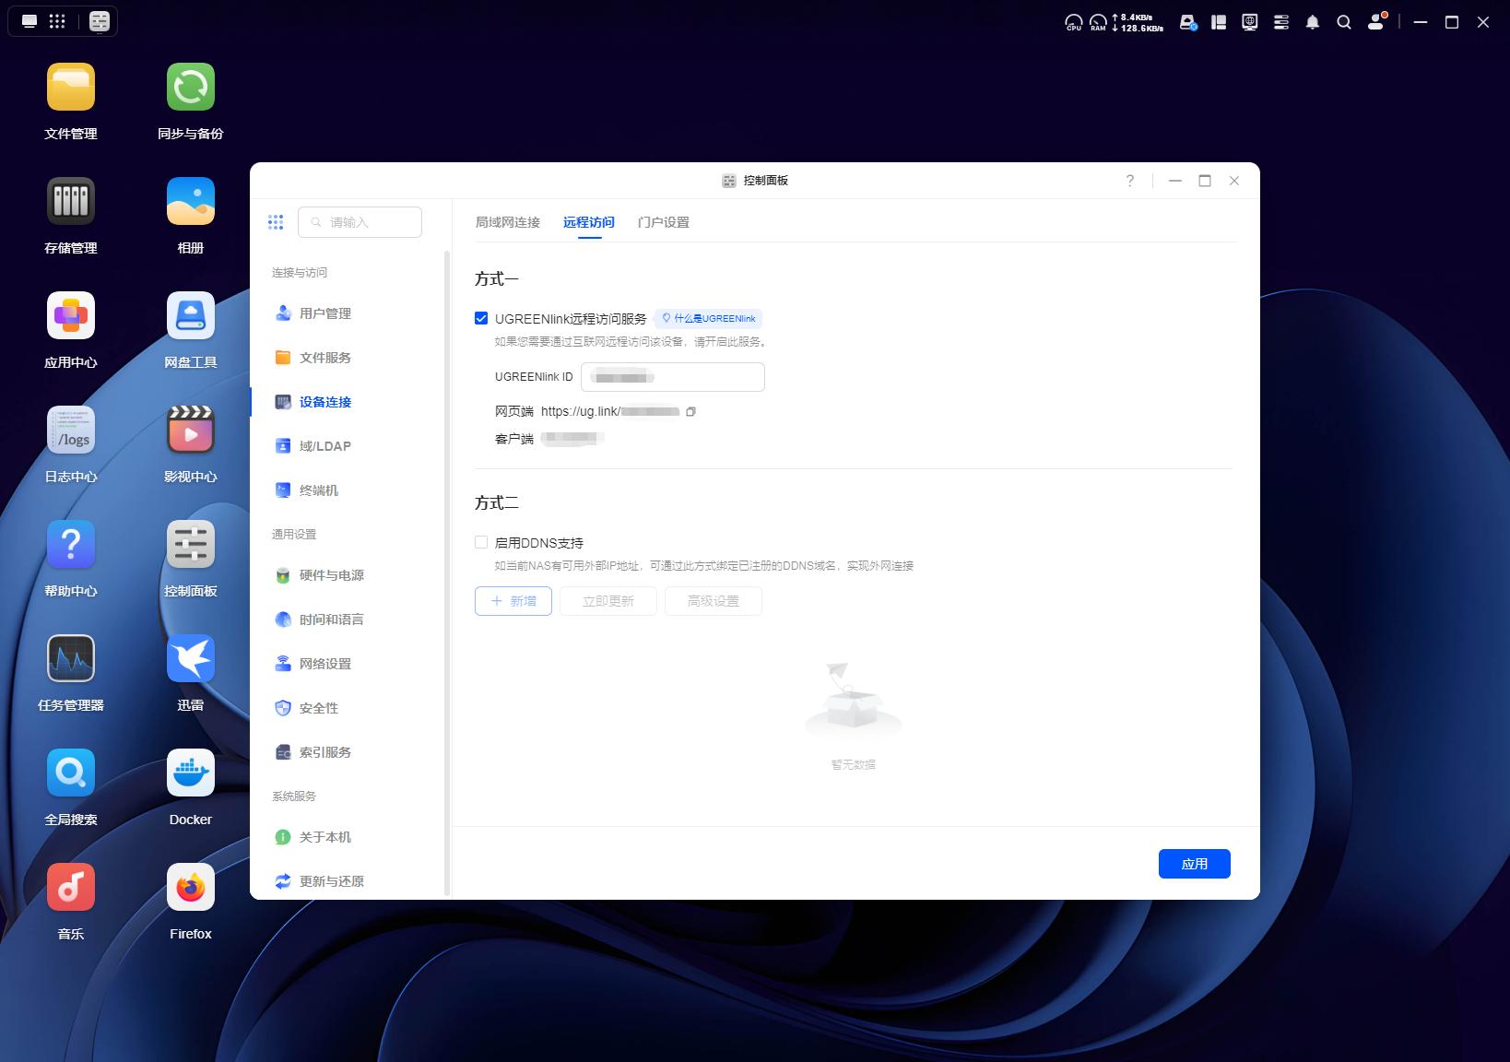
Task: Open the remote display monitor icon in top bar
Action: coord(1250,22)
